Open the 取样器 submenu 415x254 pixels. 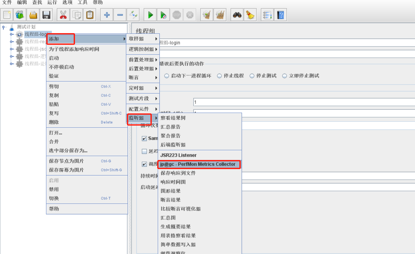click(x=143, y=39)
